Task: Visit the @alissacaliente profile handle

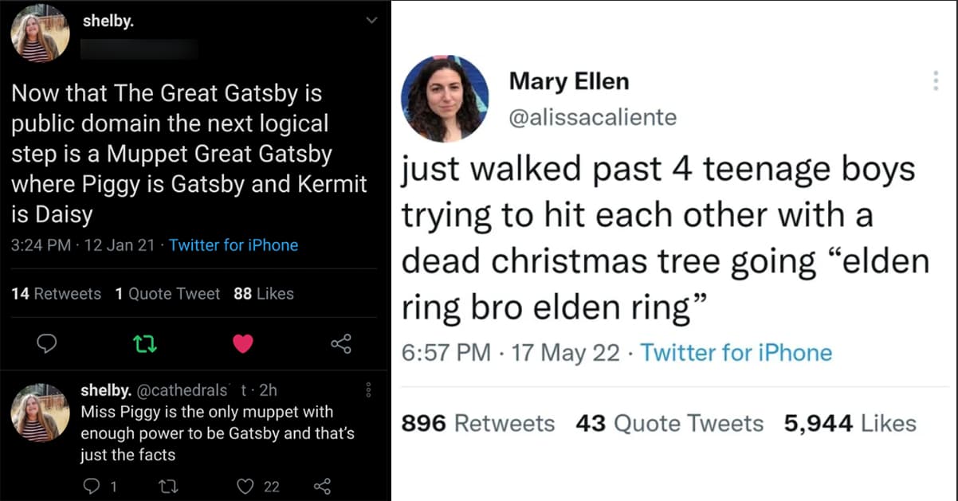Action: coord(592,118)
